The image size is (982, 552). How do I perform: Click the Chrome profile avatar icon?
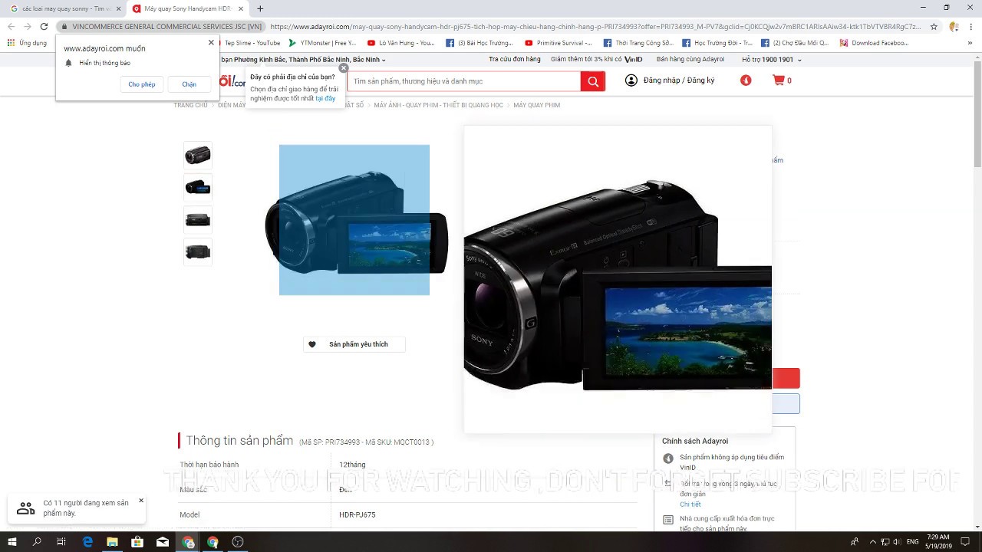pyautogui.click(x=954, y=26)
